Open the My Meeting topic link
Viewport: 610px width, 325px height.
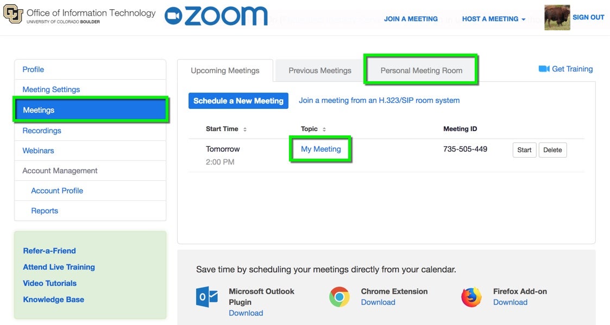pyautogui.click(x=321, y=149)
